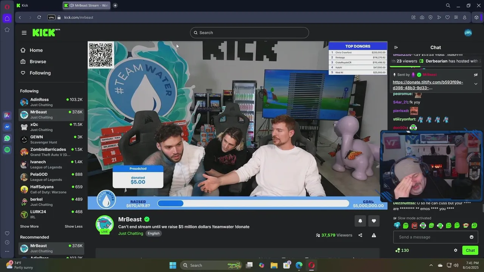Click the Just Chatting category link
Screen dimensions: 484x272
(131, 233)
